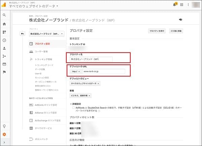The image size is (202, 146).
Task: Open AdWords のリンク設定
Action: pyautogui.click(x=46, y=105)
